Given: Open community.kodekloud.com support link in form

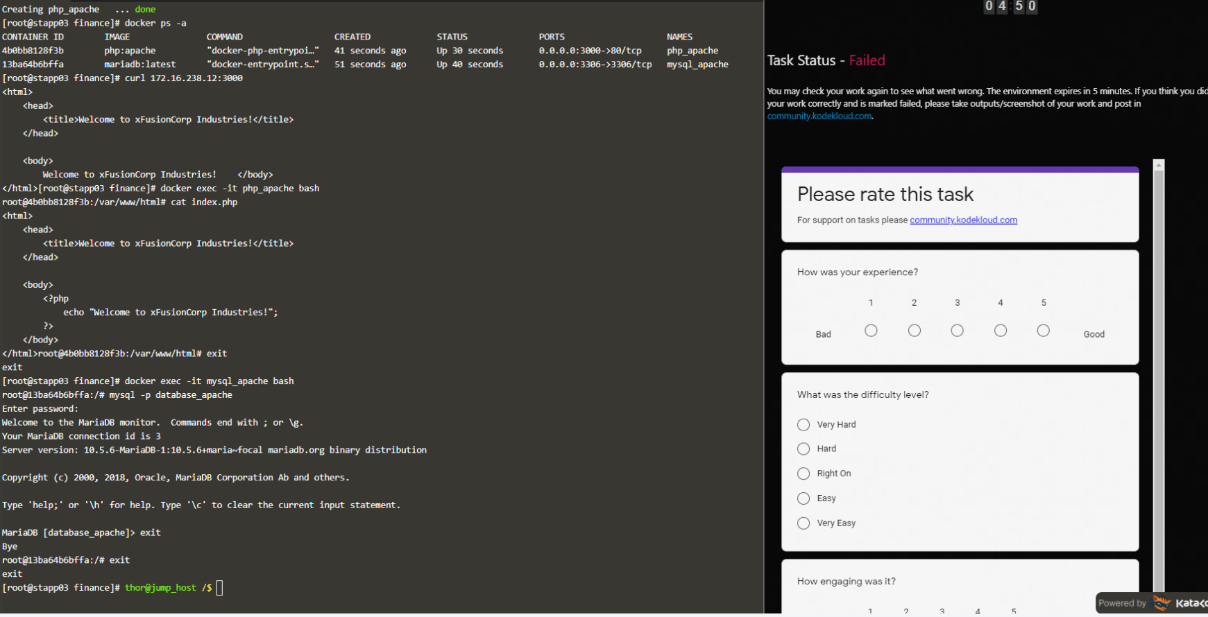Looking at the screenshot, I should pos(963,220).
